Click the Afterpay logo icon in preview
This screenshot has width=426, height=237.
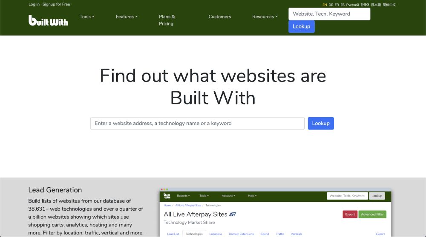click(x=233, y=214)
